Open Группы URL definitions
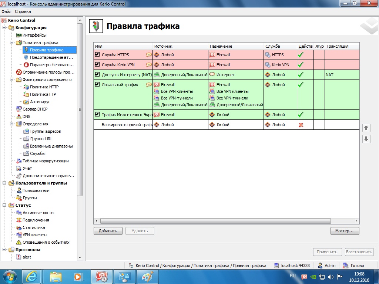 pyautogui.click(x=38, y=139)
